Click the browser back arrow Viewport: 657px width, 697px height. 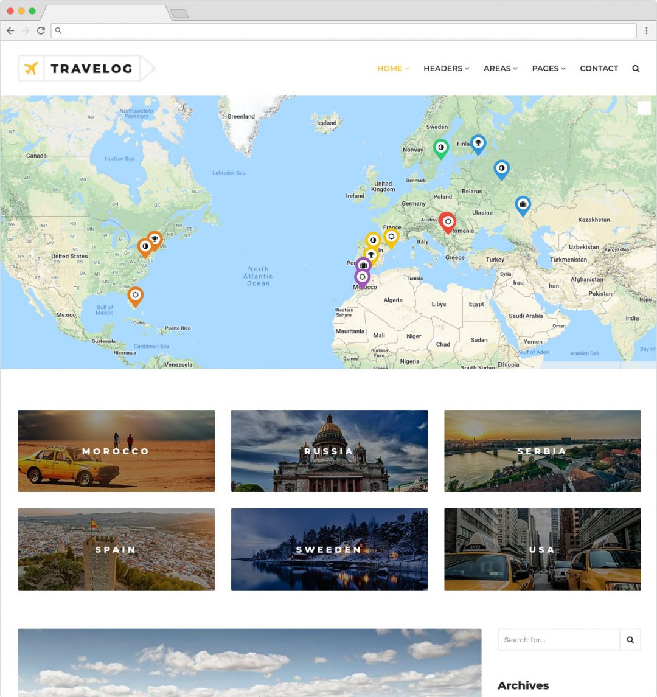pyautogui.click(x=10, y=30)
